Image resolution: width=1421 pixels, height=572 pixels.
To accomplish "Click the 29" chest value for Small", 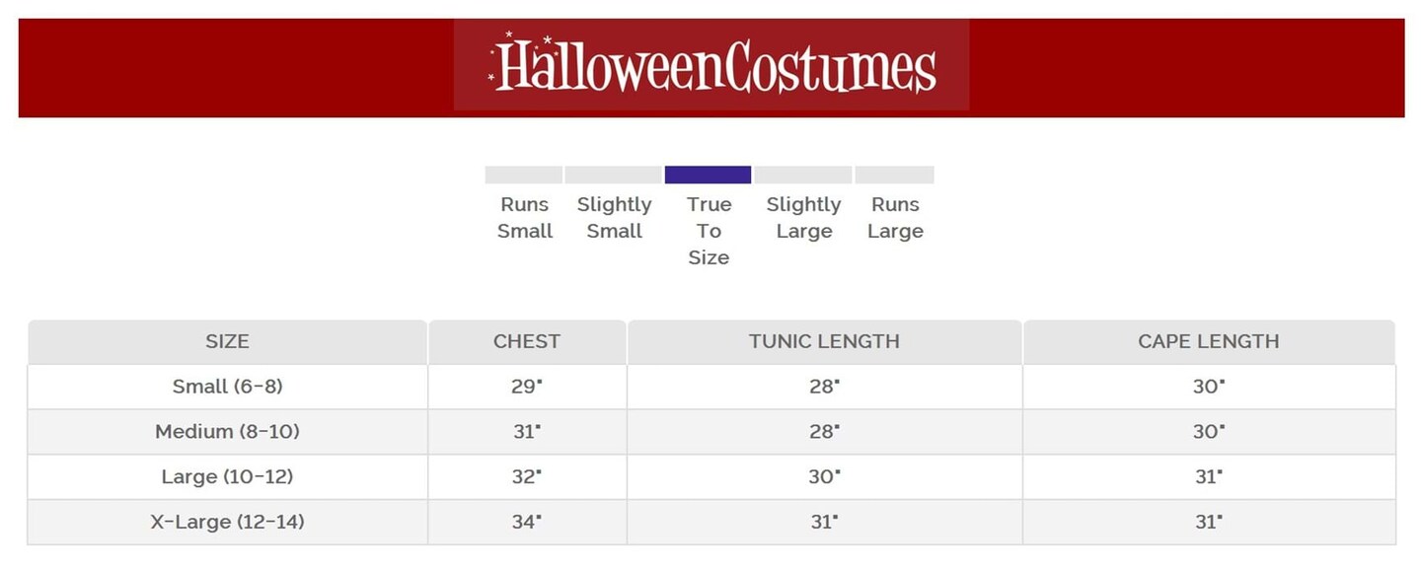I will 526,387.
